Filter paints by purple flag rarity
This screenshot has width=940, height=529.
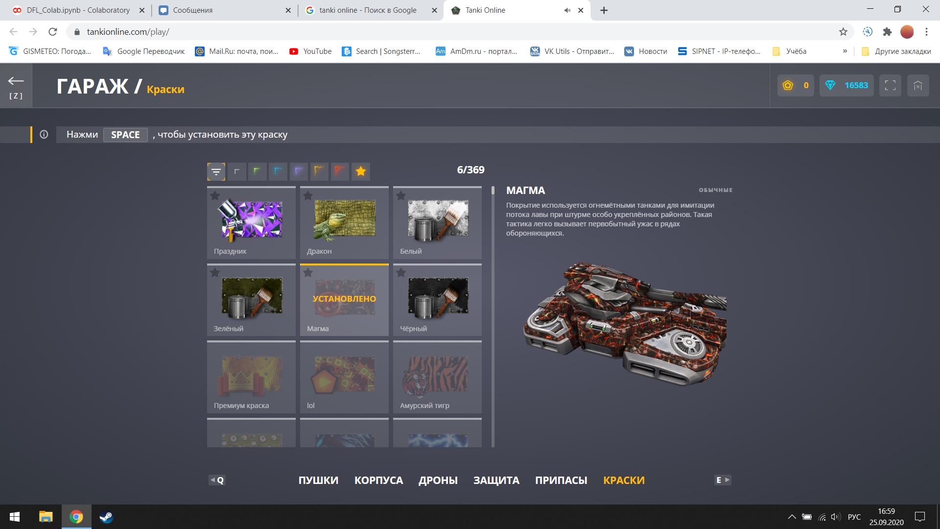pos(299,171)
